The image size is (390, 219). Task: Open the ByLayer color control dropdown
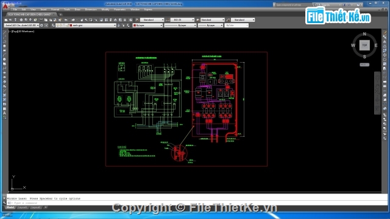[147, 26]
